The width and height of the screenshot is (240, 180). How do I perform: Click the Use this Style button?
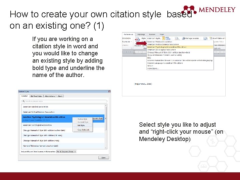98,119
